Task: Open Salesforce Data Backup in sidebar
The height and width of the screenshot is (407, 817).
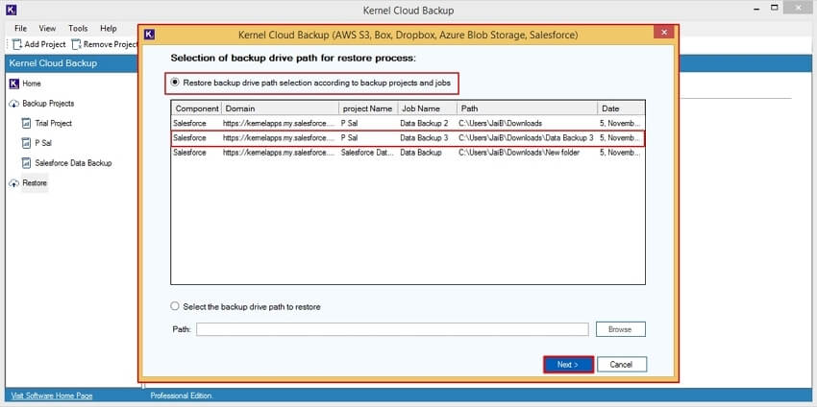Action: pyautogui.click(x=73, y=163)
